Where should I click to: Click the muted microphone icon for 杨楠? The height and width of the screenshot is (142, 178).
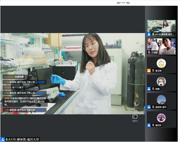pyautogui.click(x=153, y=89)
